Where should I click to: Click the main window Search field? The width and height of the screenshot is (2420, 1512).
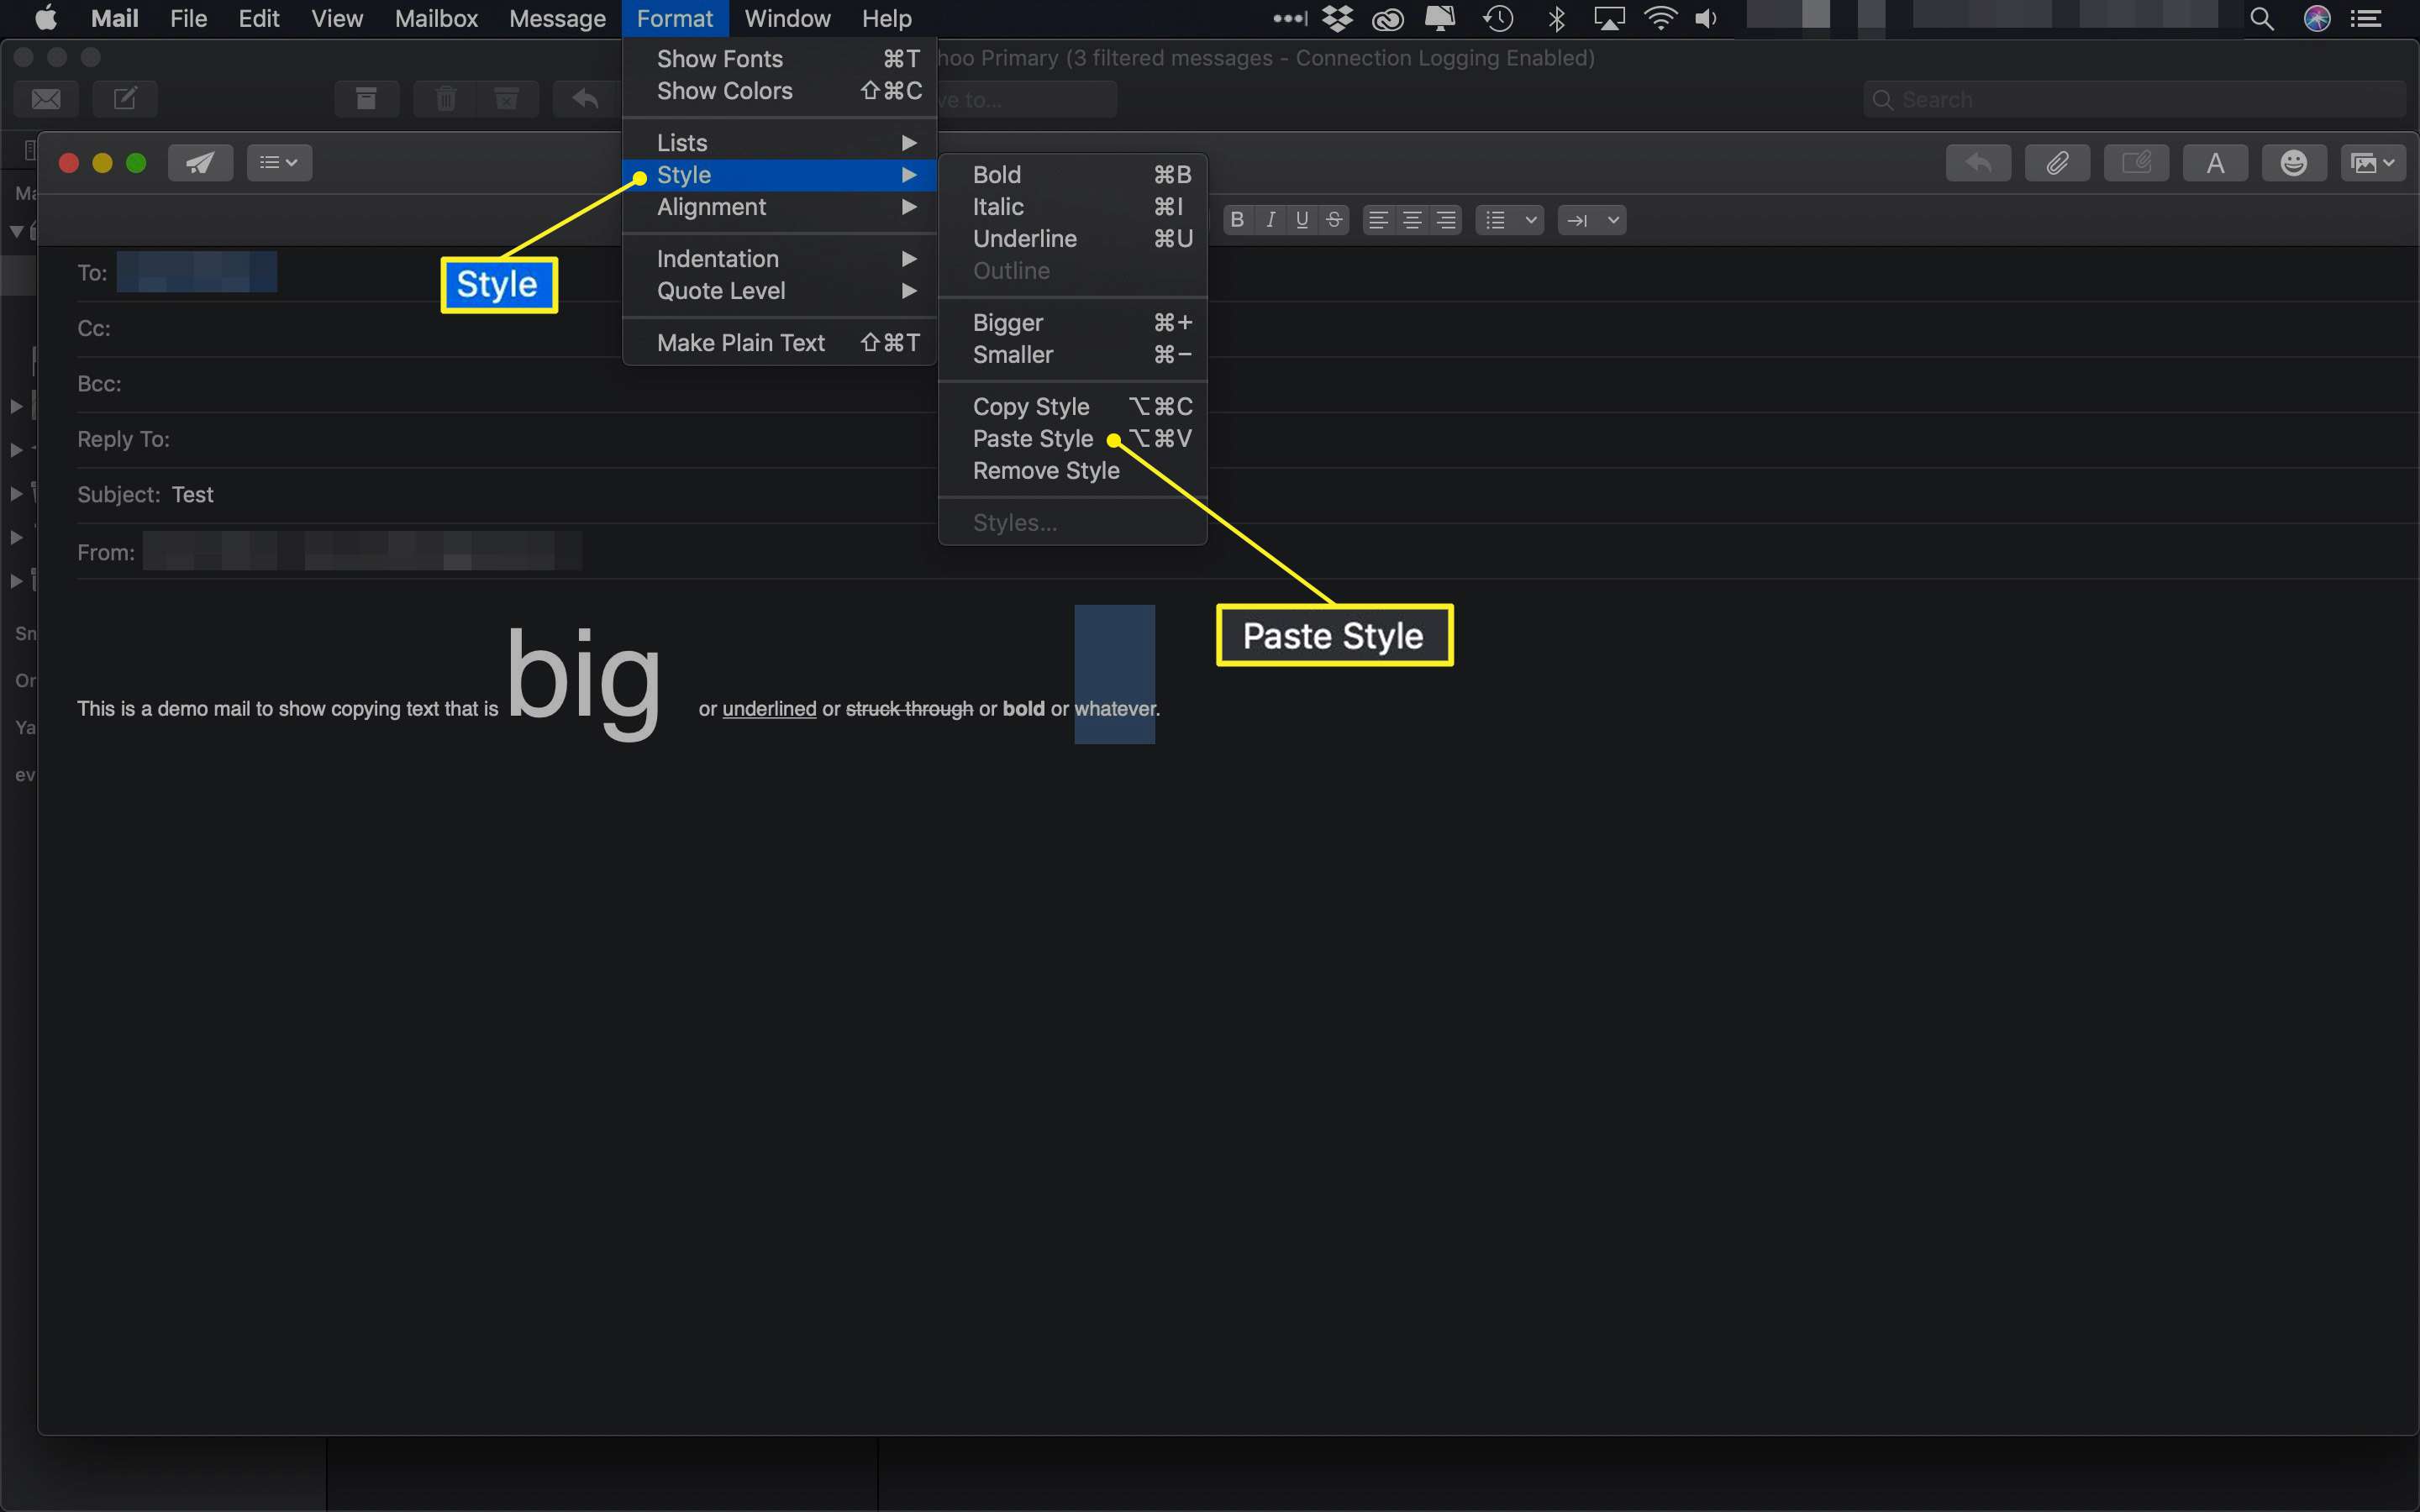tap(2134, 100)
